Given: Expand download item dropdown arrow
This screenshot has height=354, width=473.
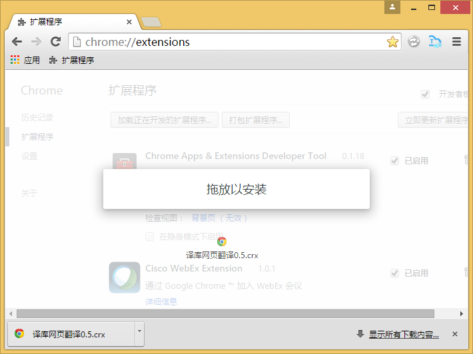Looking at the screenshot, I should [x=139, y=334].
